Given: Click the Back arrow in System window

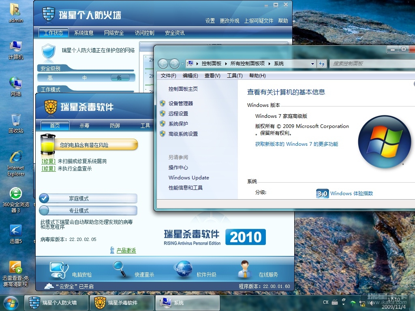Looking at the screenshot, I should 163,64.
